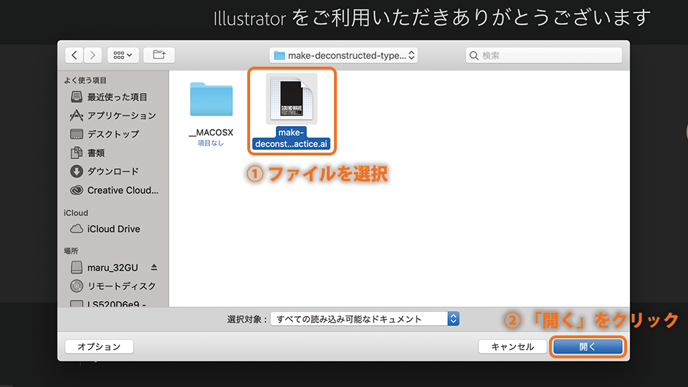Click the リモートディスク disc icon
Viewport: 688px width, 387px height.
(77, 286)
